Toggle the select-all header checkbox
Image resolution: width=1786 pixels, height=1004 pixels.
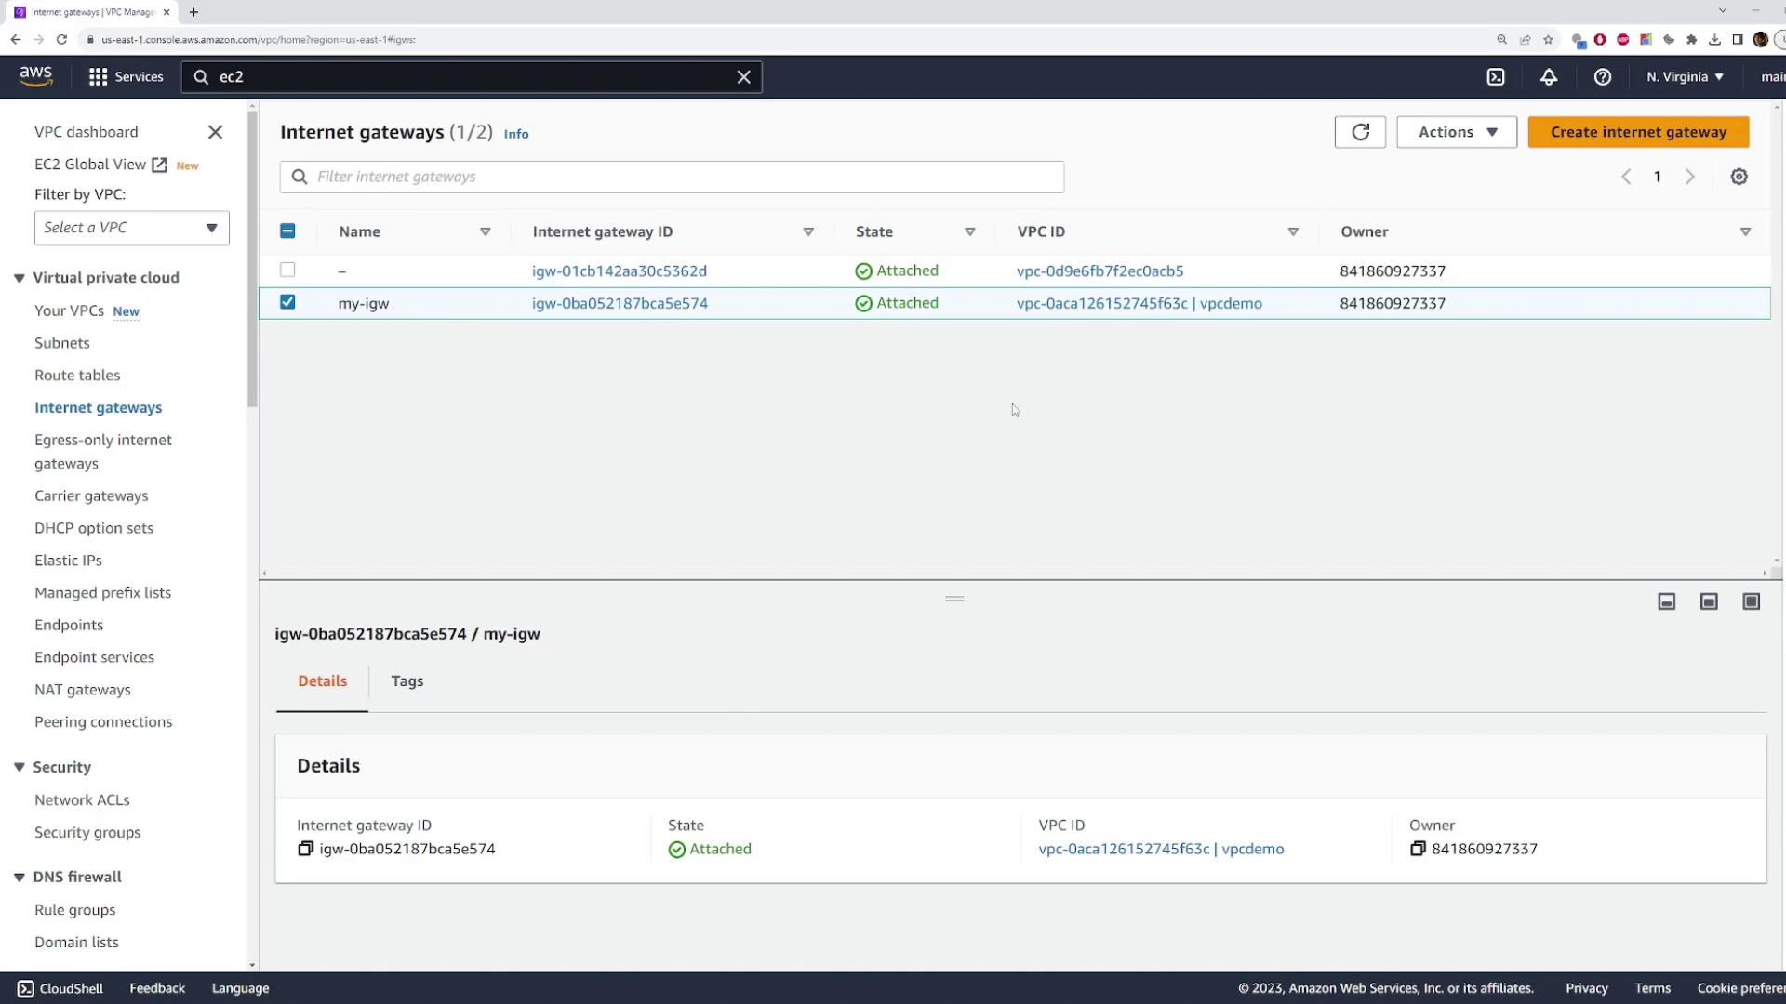[x=287, y=231]
